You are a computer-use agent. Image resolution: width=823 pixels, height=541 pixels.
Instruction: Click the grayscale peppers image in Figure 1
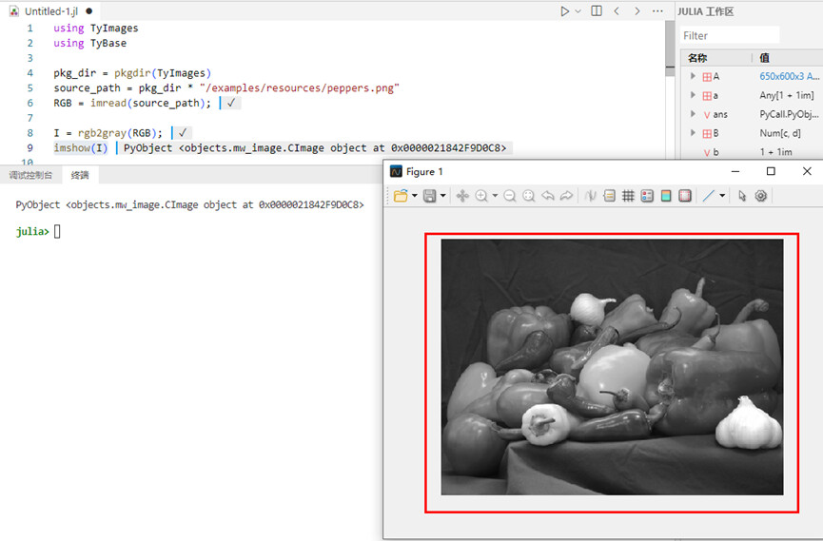[612, 367]
